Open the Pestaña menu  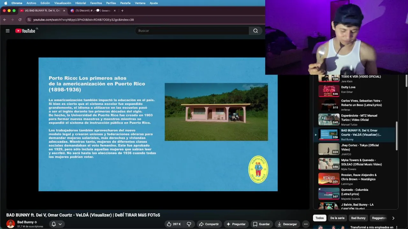tap(126, 3)
